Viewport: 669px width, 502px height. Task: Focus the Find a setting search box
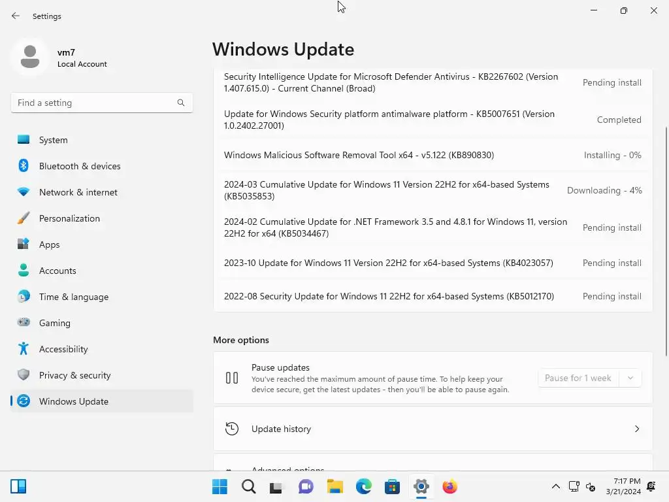(101, 103)
